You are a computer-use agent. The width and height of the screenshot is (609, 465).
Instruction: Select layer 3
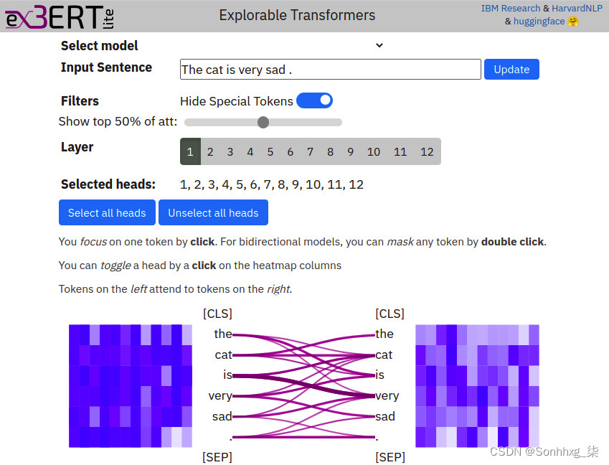pyautogui.click(x=230, y=151)
